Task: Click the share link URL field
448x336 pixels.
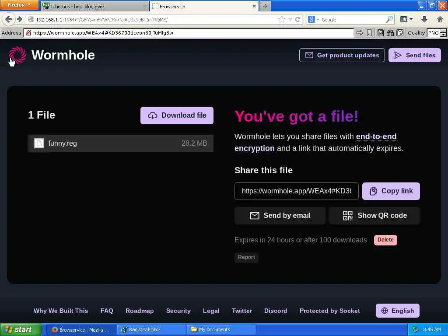Action: coord(296,191)
